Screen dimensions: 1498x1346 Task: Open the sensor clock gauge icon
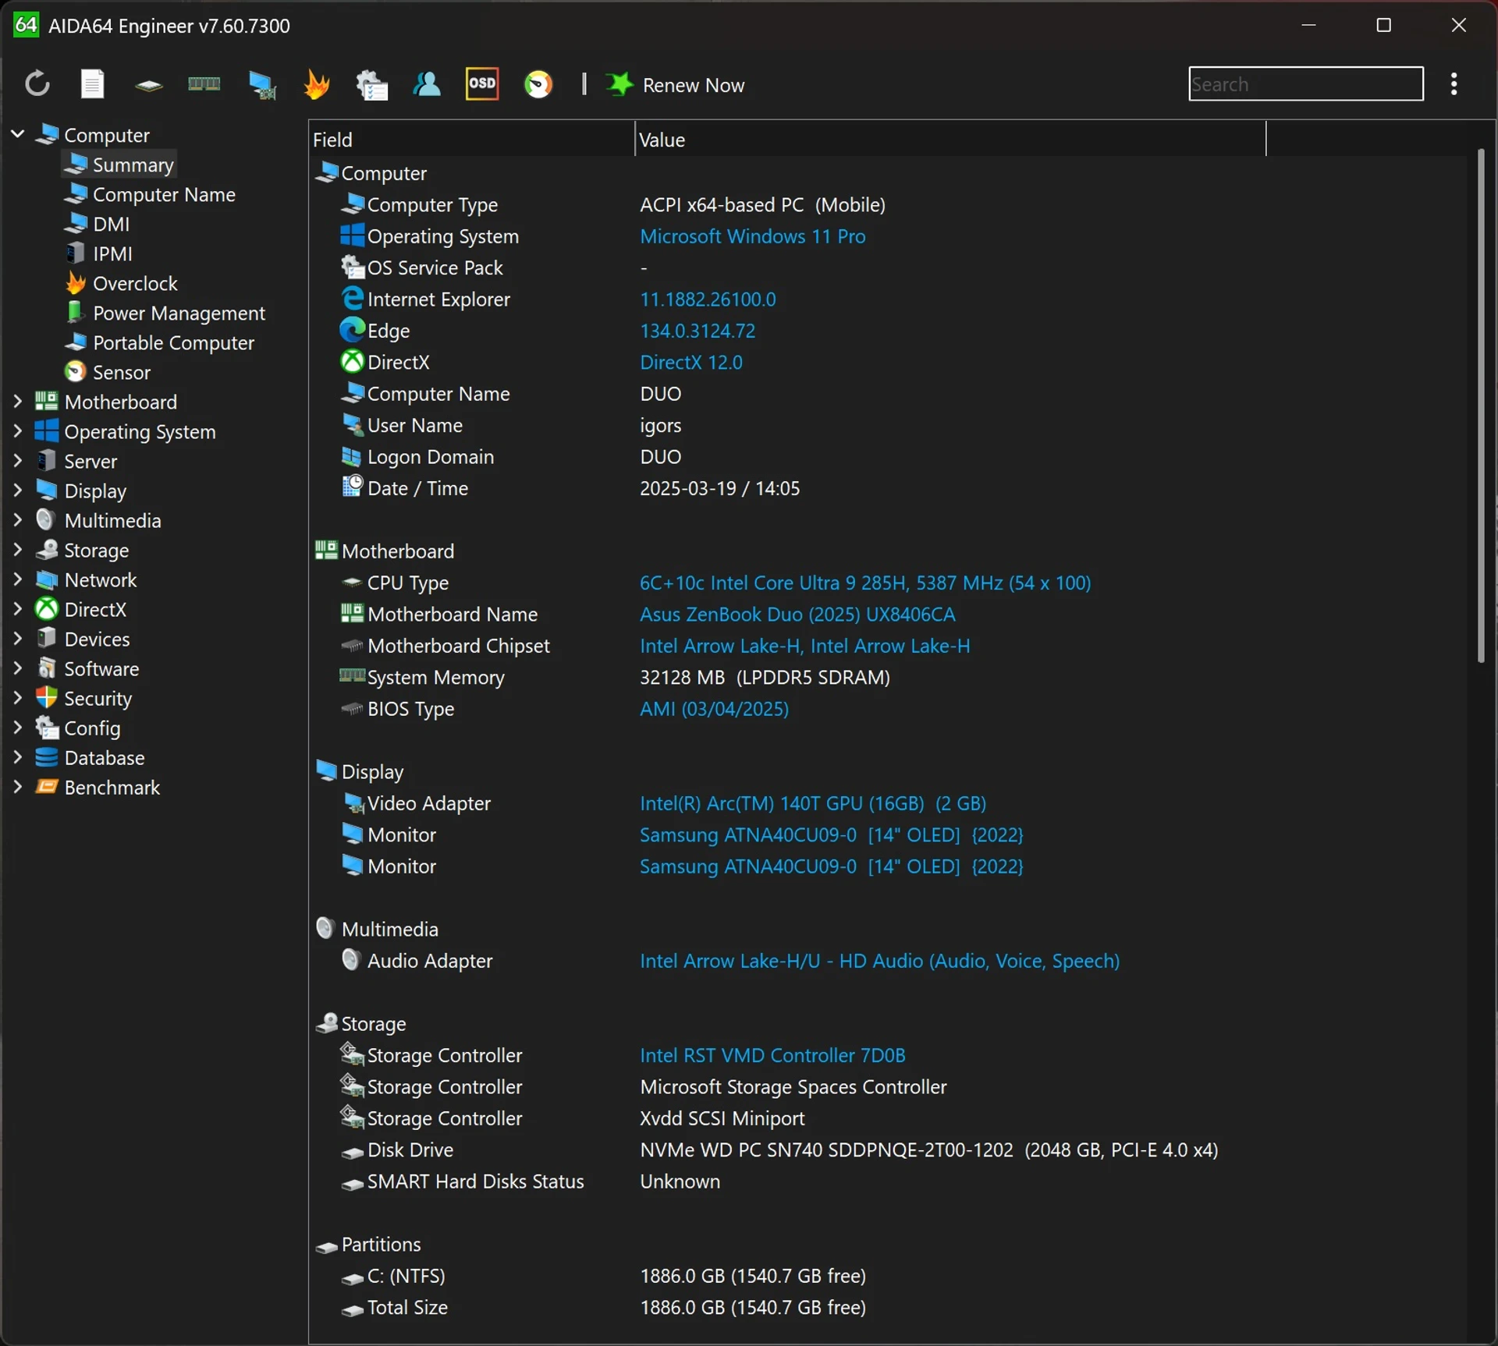coord(538,84)
